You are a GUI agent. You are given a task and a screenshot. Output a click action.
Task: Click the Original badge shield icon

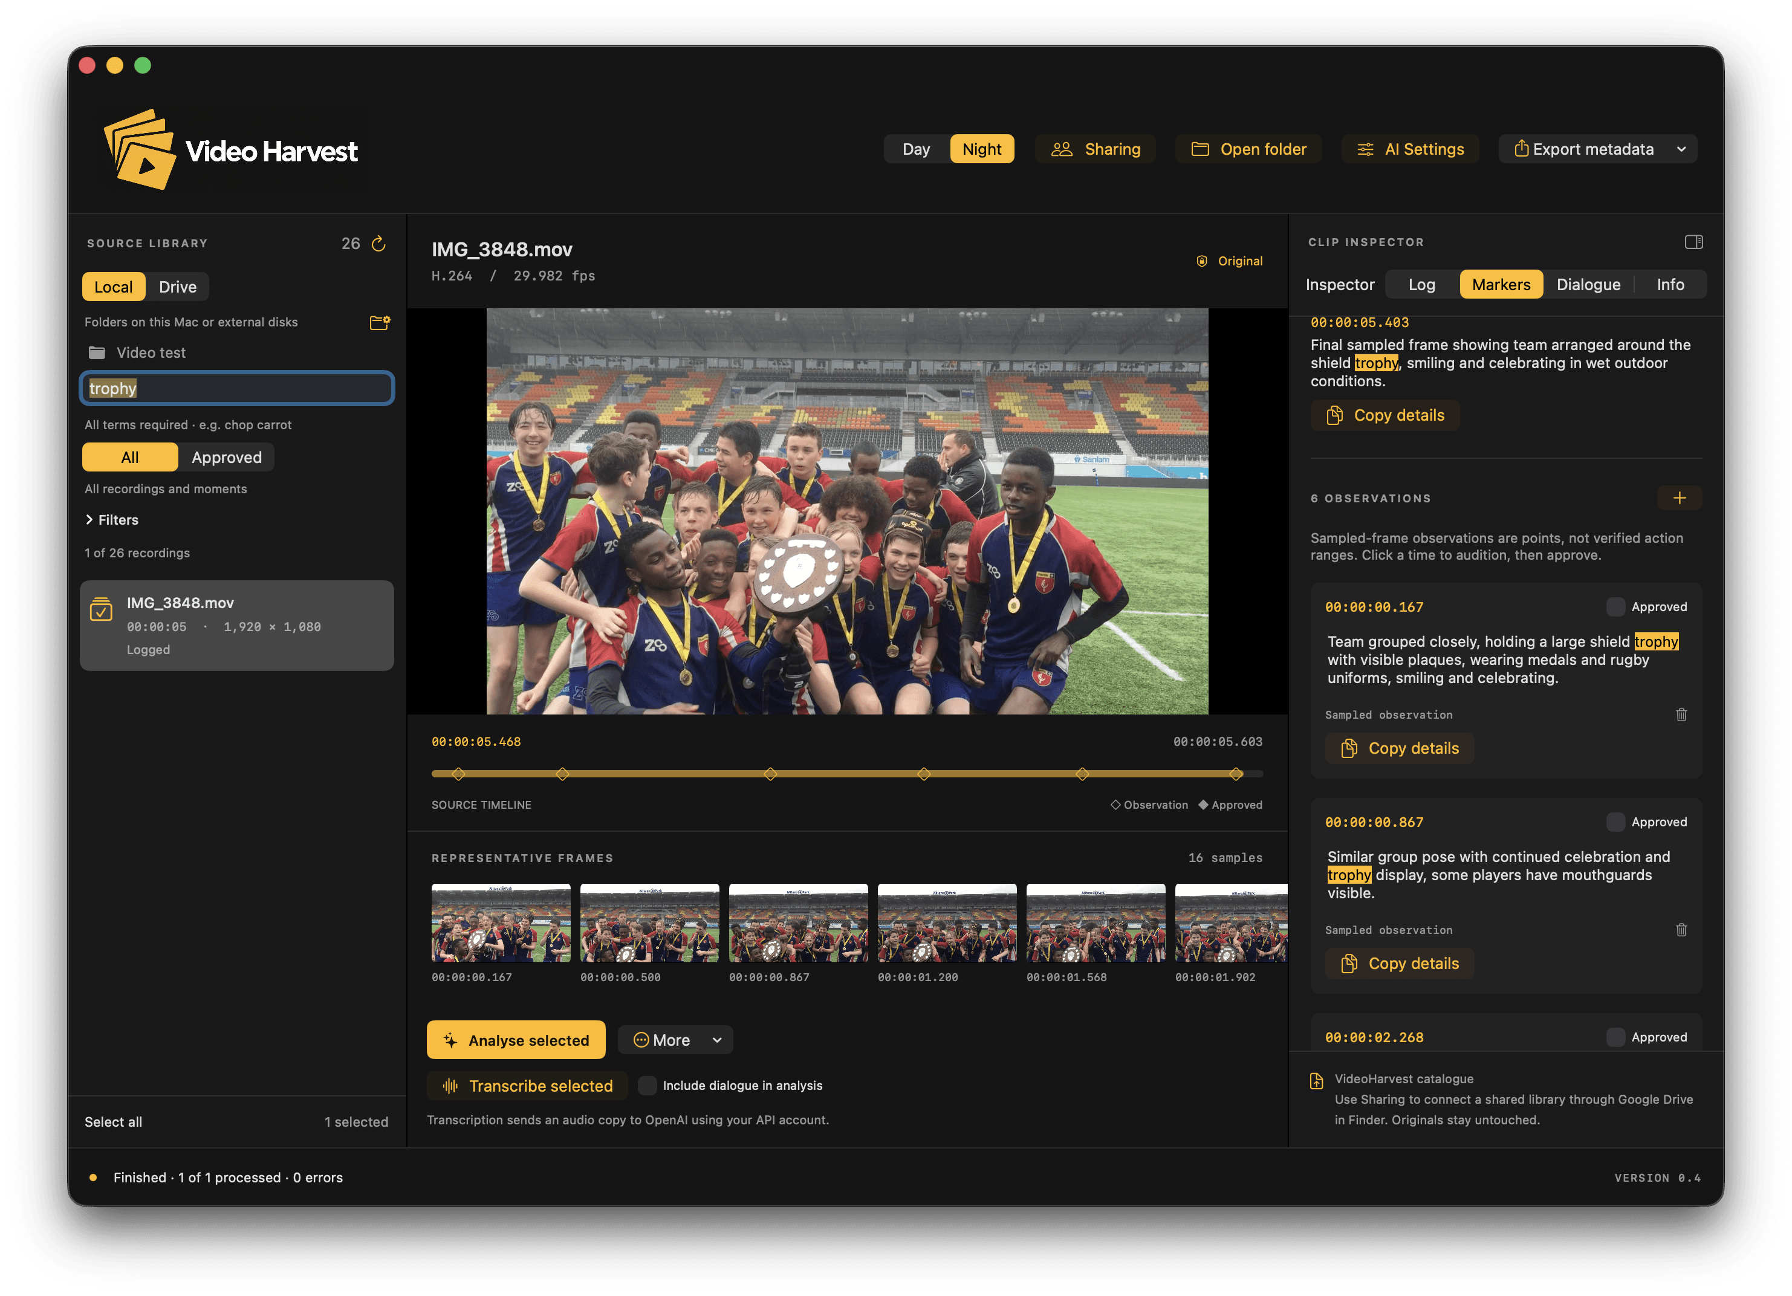click(x=1201, y=261)
